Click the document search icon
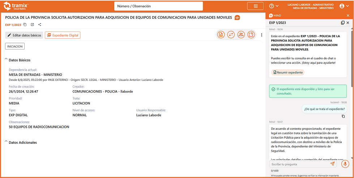The image size is (354, 178). (x=251, y=35)
